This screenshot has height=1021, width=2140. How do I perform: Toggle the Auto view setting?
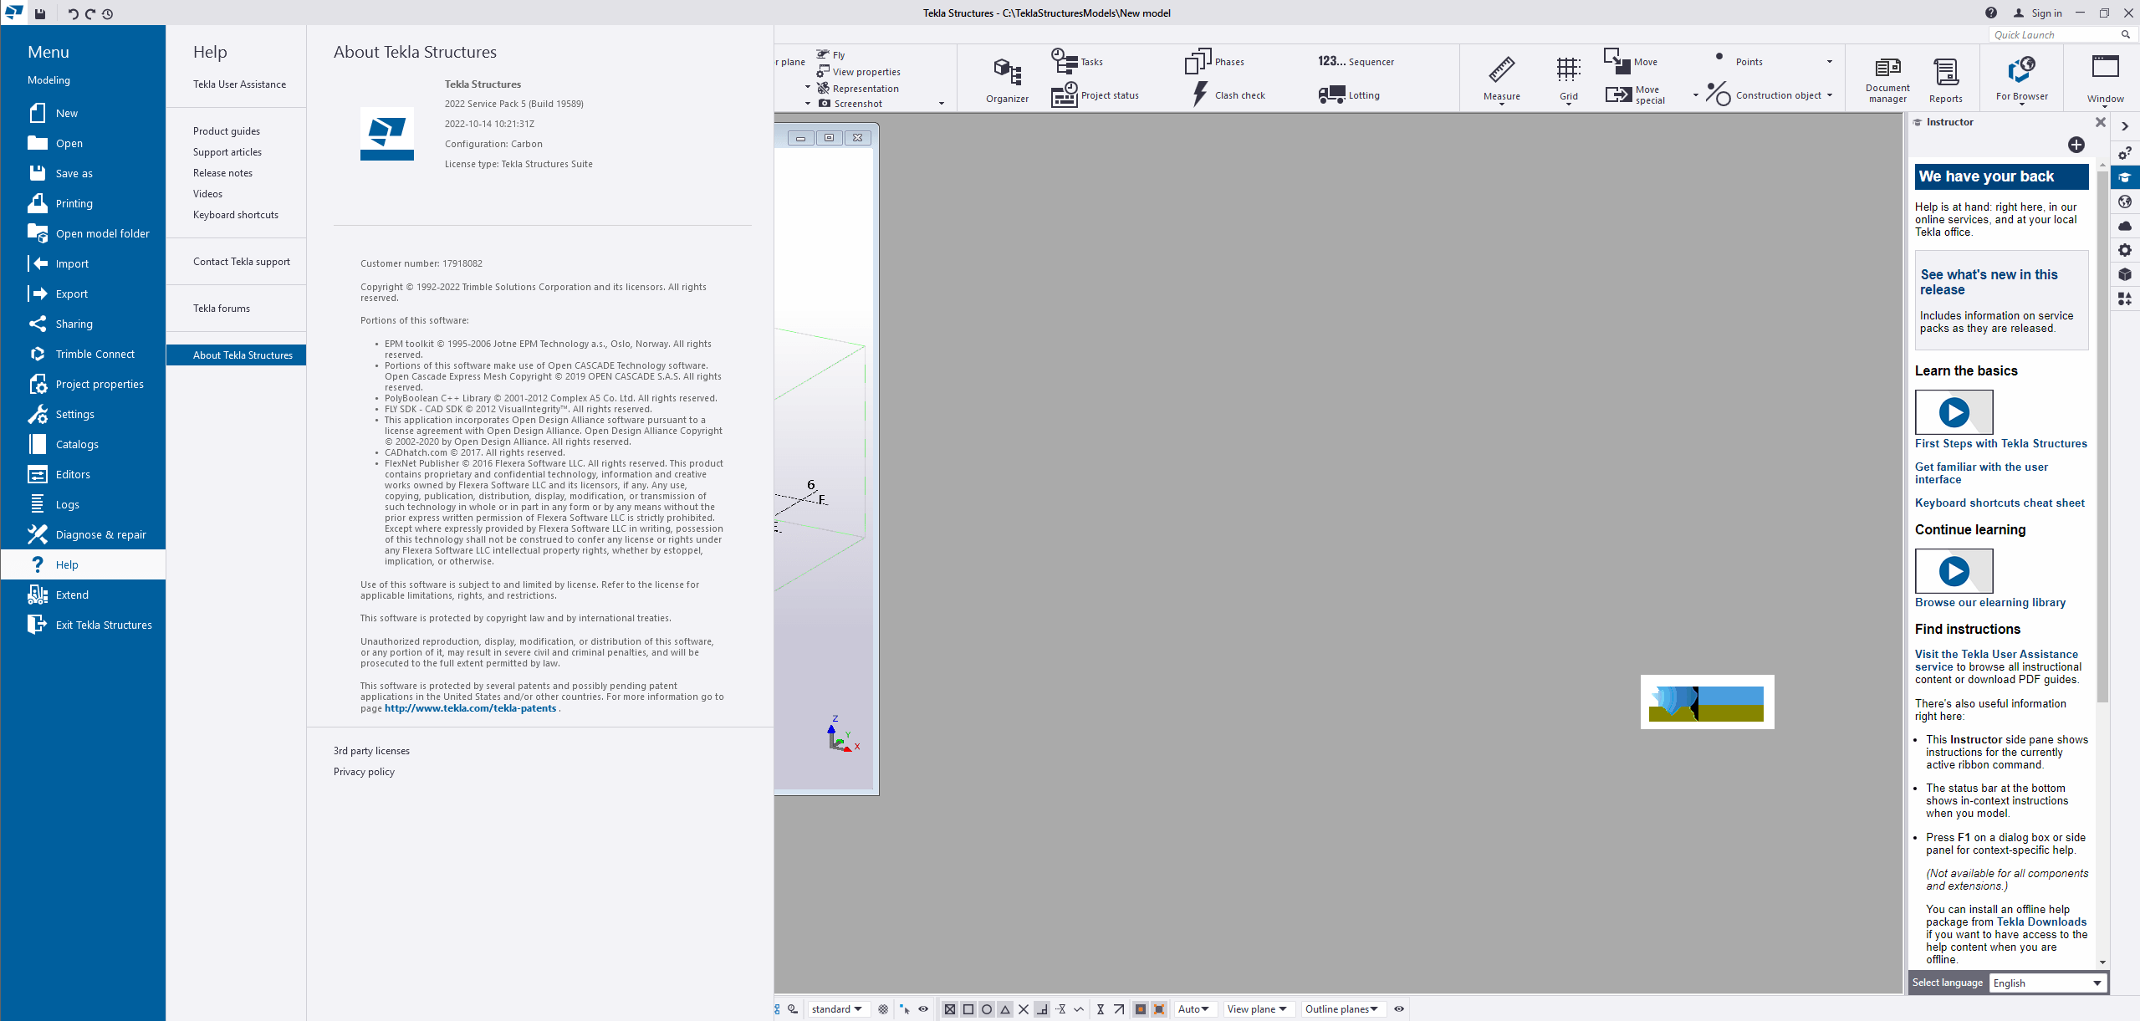tap(1194, 1008)
